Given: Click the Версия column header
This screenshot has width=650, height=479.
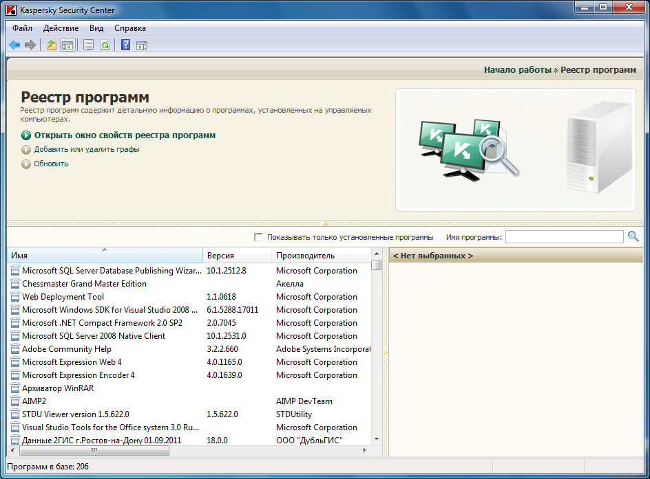Looking at the screenshot, I should [237, 256].
